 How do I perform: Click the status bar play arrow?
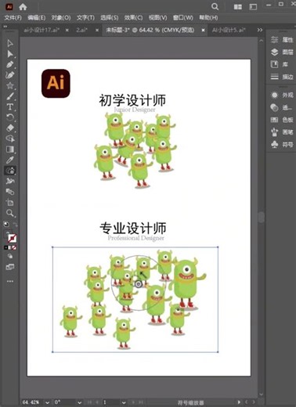(x=239, y=402)
